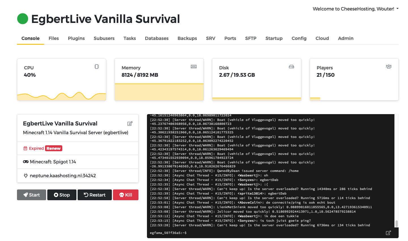Switch to the Files tab
The width and height of the screenshot is (408, 241).
click(x=54, y=38)
